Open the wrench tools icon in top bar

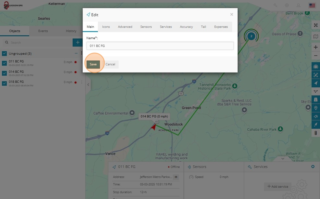pyautogui.click(x=275, y=5)
